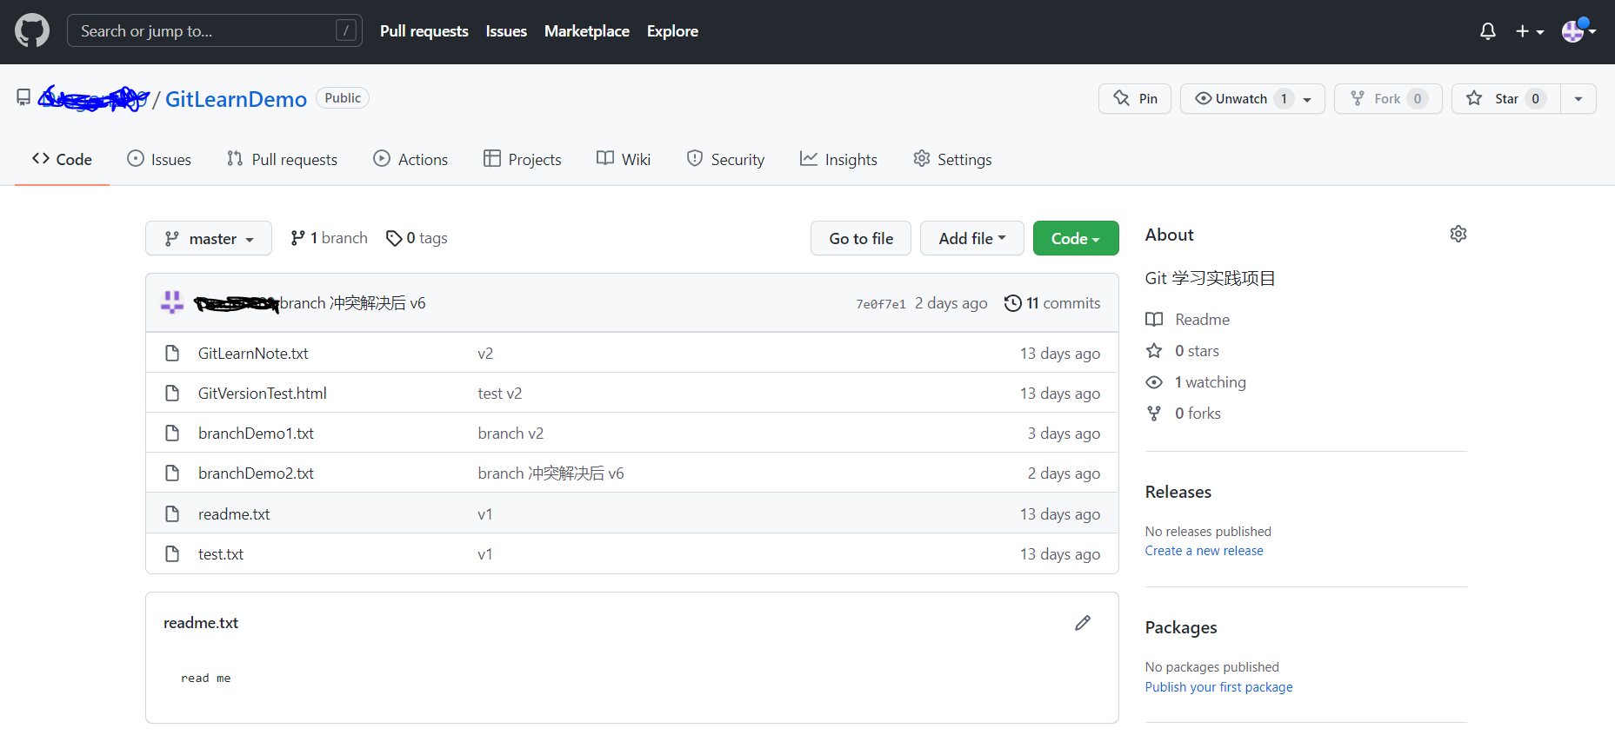
Task: Expand the green Code dropdown
Action: coord(1076,238)
